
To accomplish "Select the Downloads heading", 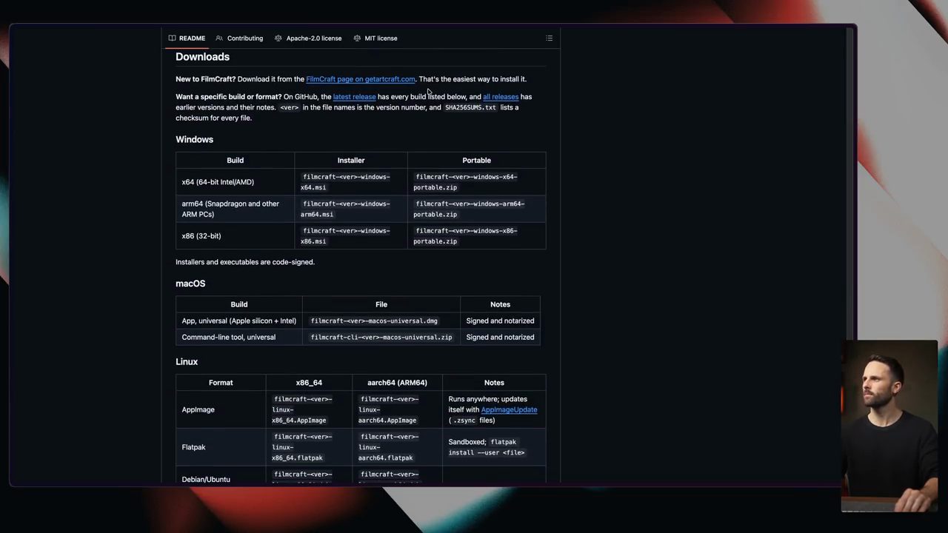I will click(202, 57).
